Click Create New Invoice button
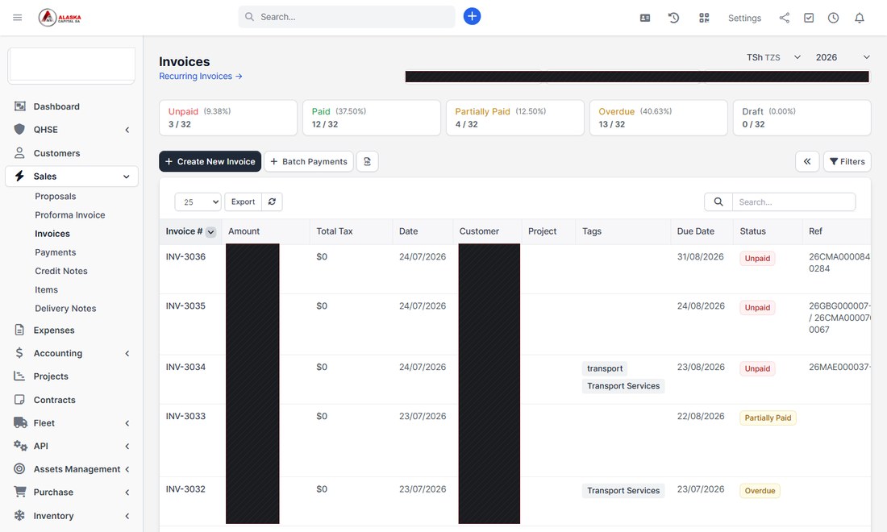Image resolution: width=887 pixels, height=532 pixels. click(210, 162)
